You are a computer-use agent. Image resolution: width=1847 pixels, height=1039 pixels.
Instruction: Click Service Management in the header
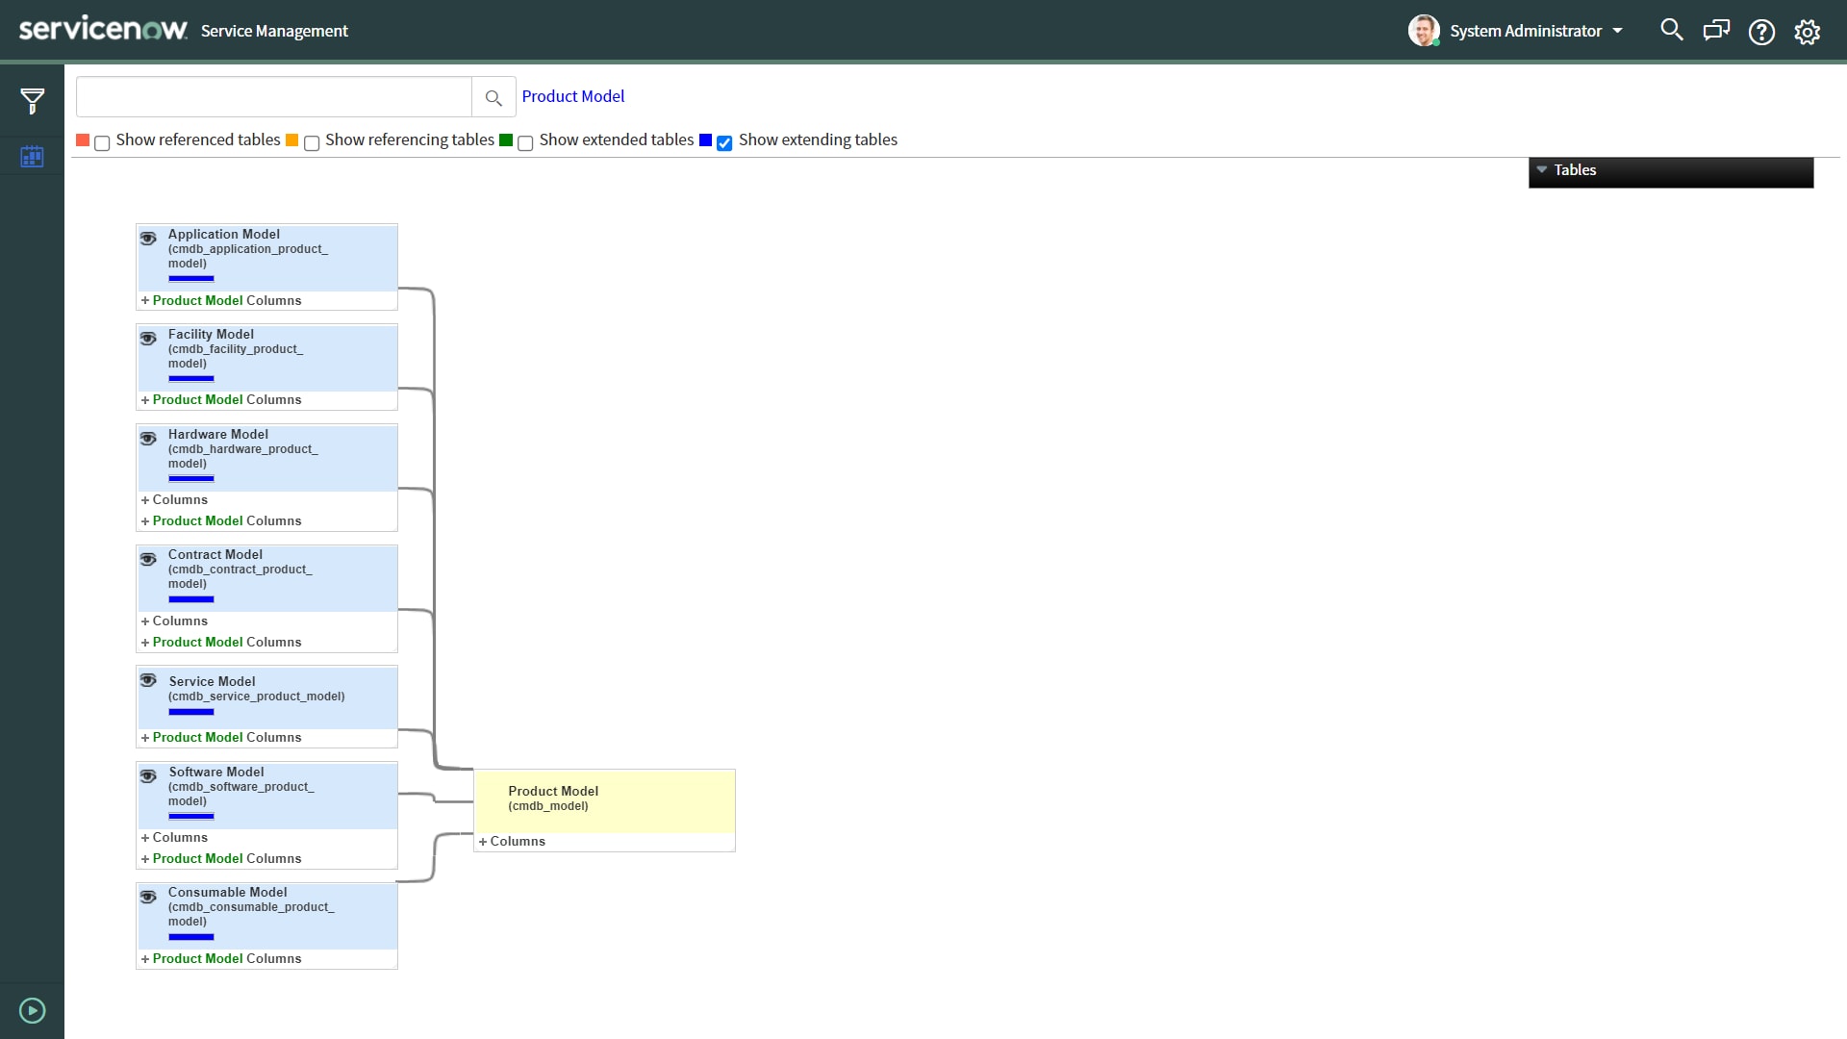click(x=274, y=31)
